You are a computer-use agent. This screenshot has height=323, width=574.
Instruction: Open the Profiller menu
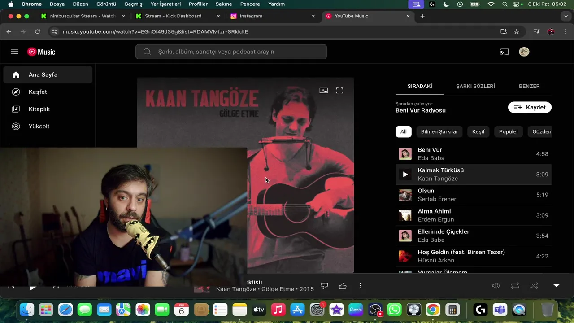pos(198,4)
